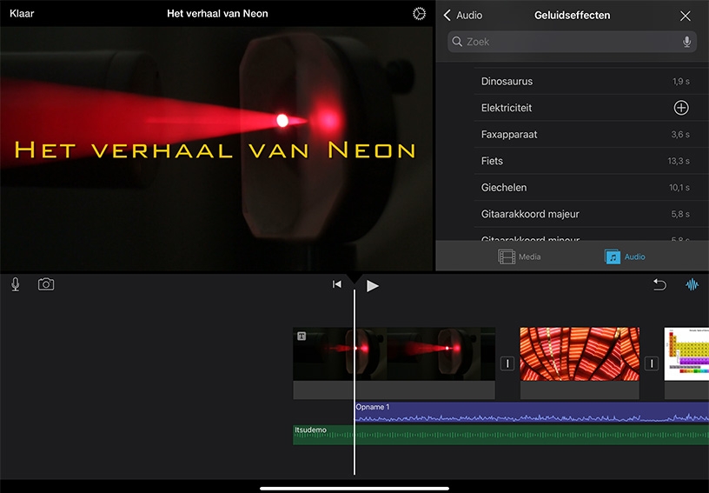The width and height of the screenshot is (709, 493).
Task: Close the Geluidseffecten panel
Action: pos(685,16)
